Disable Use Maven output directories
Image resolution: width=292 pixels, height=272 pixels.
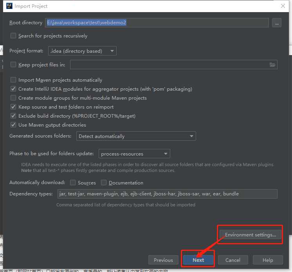tap(13, 125)
